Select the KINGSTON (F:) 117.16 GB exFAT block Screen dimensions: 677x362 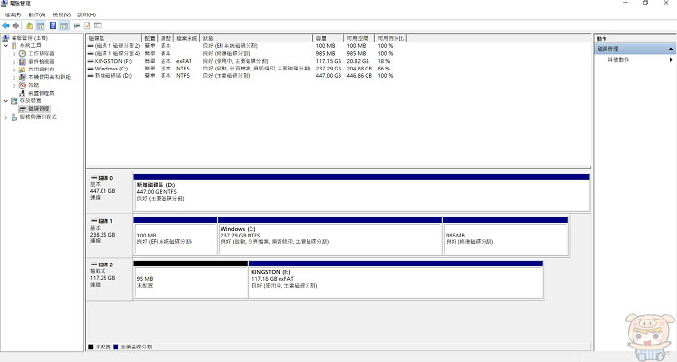396,280
